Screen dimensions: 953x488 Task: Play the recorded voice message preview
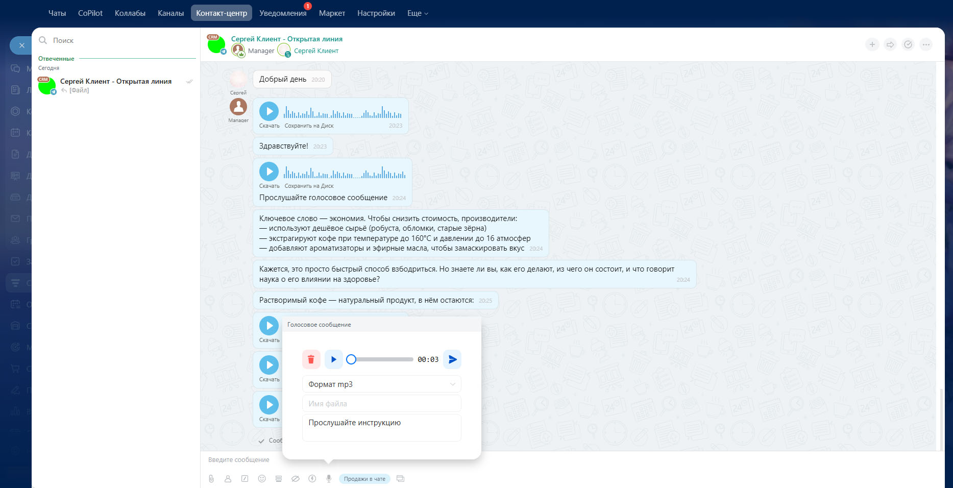pos(334,359)
